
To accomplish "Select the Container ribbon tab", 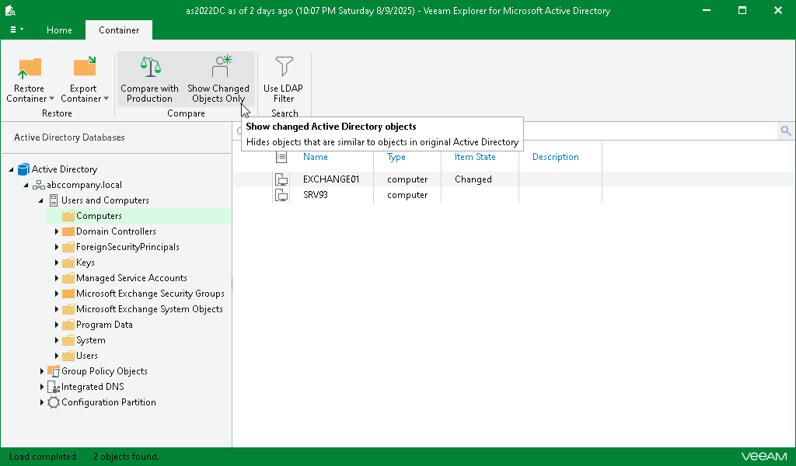I will [x=119, y=30].
